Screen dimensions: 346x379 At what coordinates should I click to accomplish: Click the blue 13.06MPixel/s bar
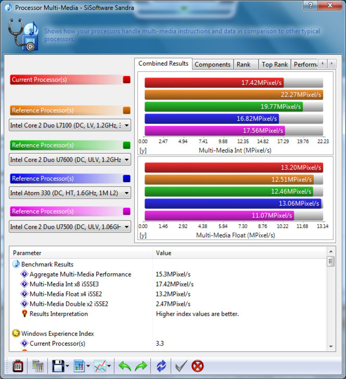point(233,204)
